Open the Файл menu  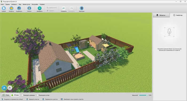[x=2, y=5]
